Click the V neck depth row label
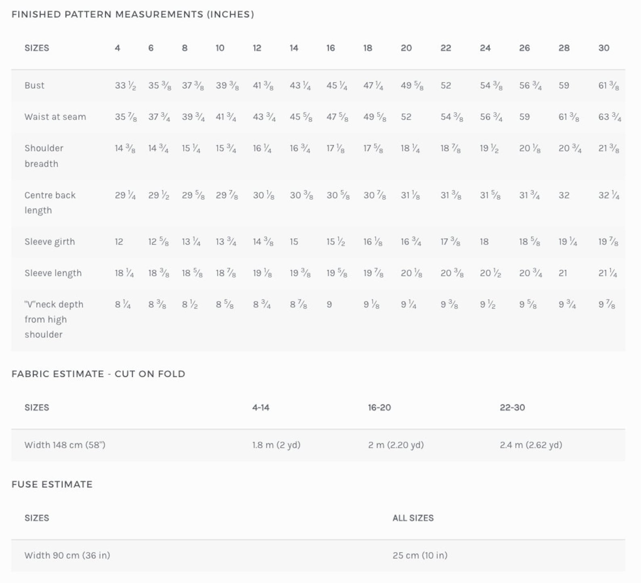The width and height of the screenshot is (641, 583). pyautogui.click(x=54, y=319)
